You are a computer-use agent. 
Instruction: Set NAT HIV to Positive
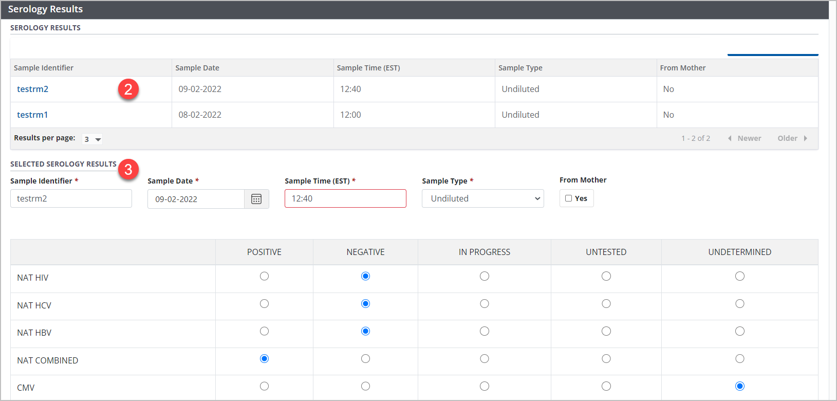click(264, 277)
